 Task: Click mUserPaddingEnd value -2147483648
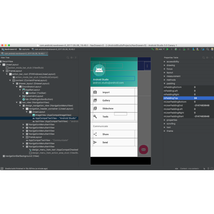tap(201, 105)
